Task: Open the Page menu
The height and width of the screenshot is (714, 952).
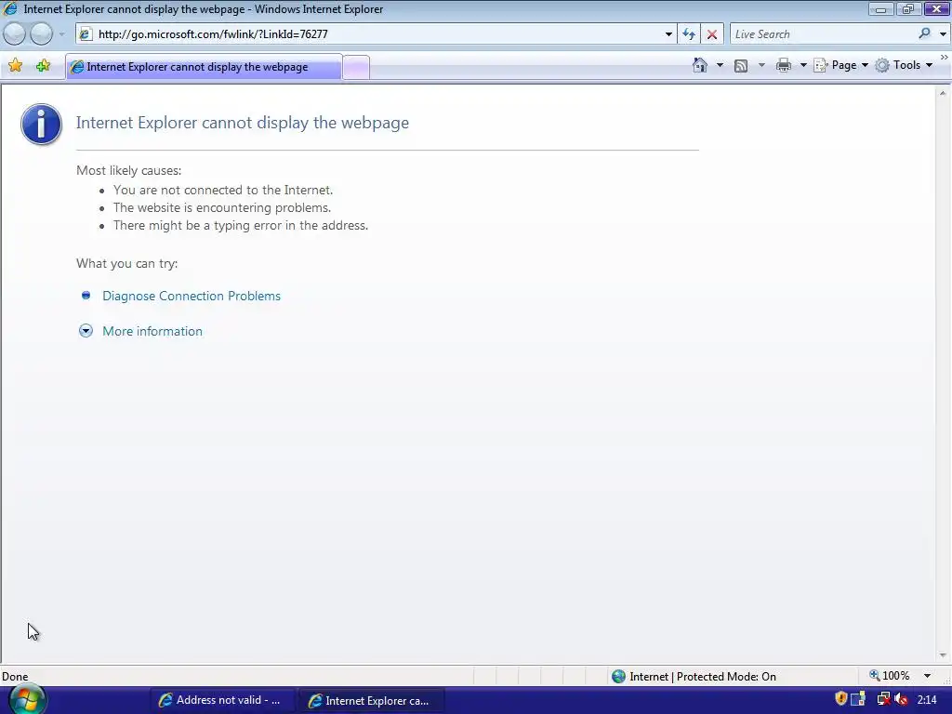Action: tap(841, 65)
